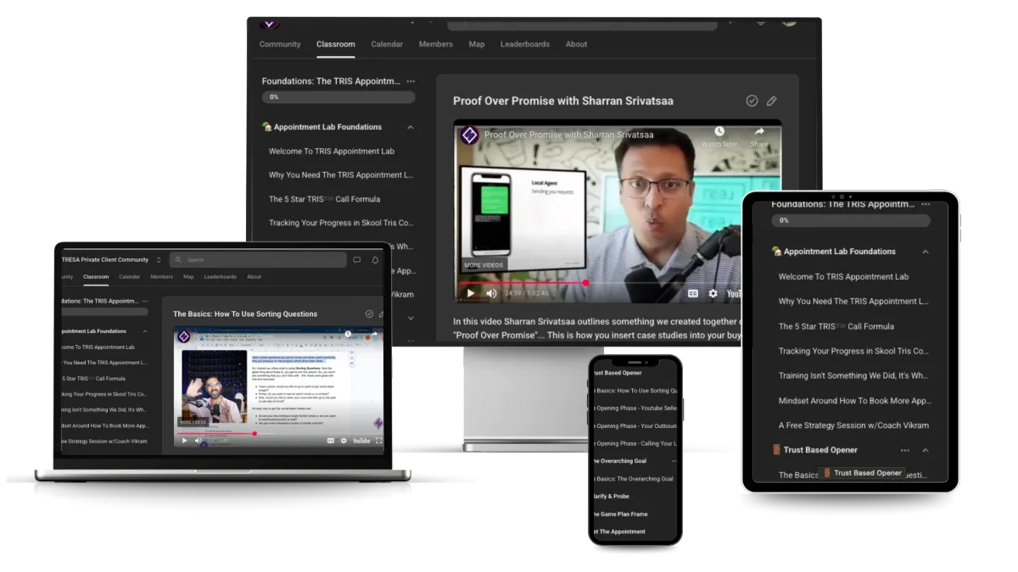This screenshot has width=1018, height=572.
Task: View the Leaderboards tab on the monitor
Action: point(525,44)
